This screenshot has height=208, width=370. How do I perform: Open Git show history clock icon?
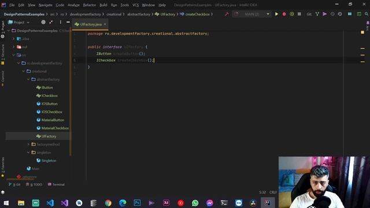coord(332,14)
